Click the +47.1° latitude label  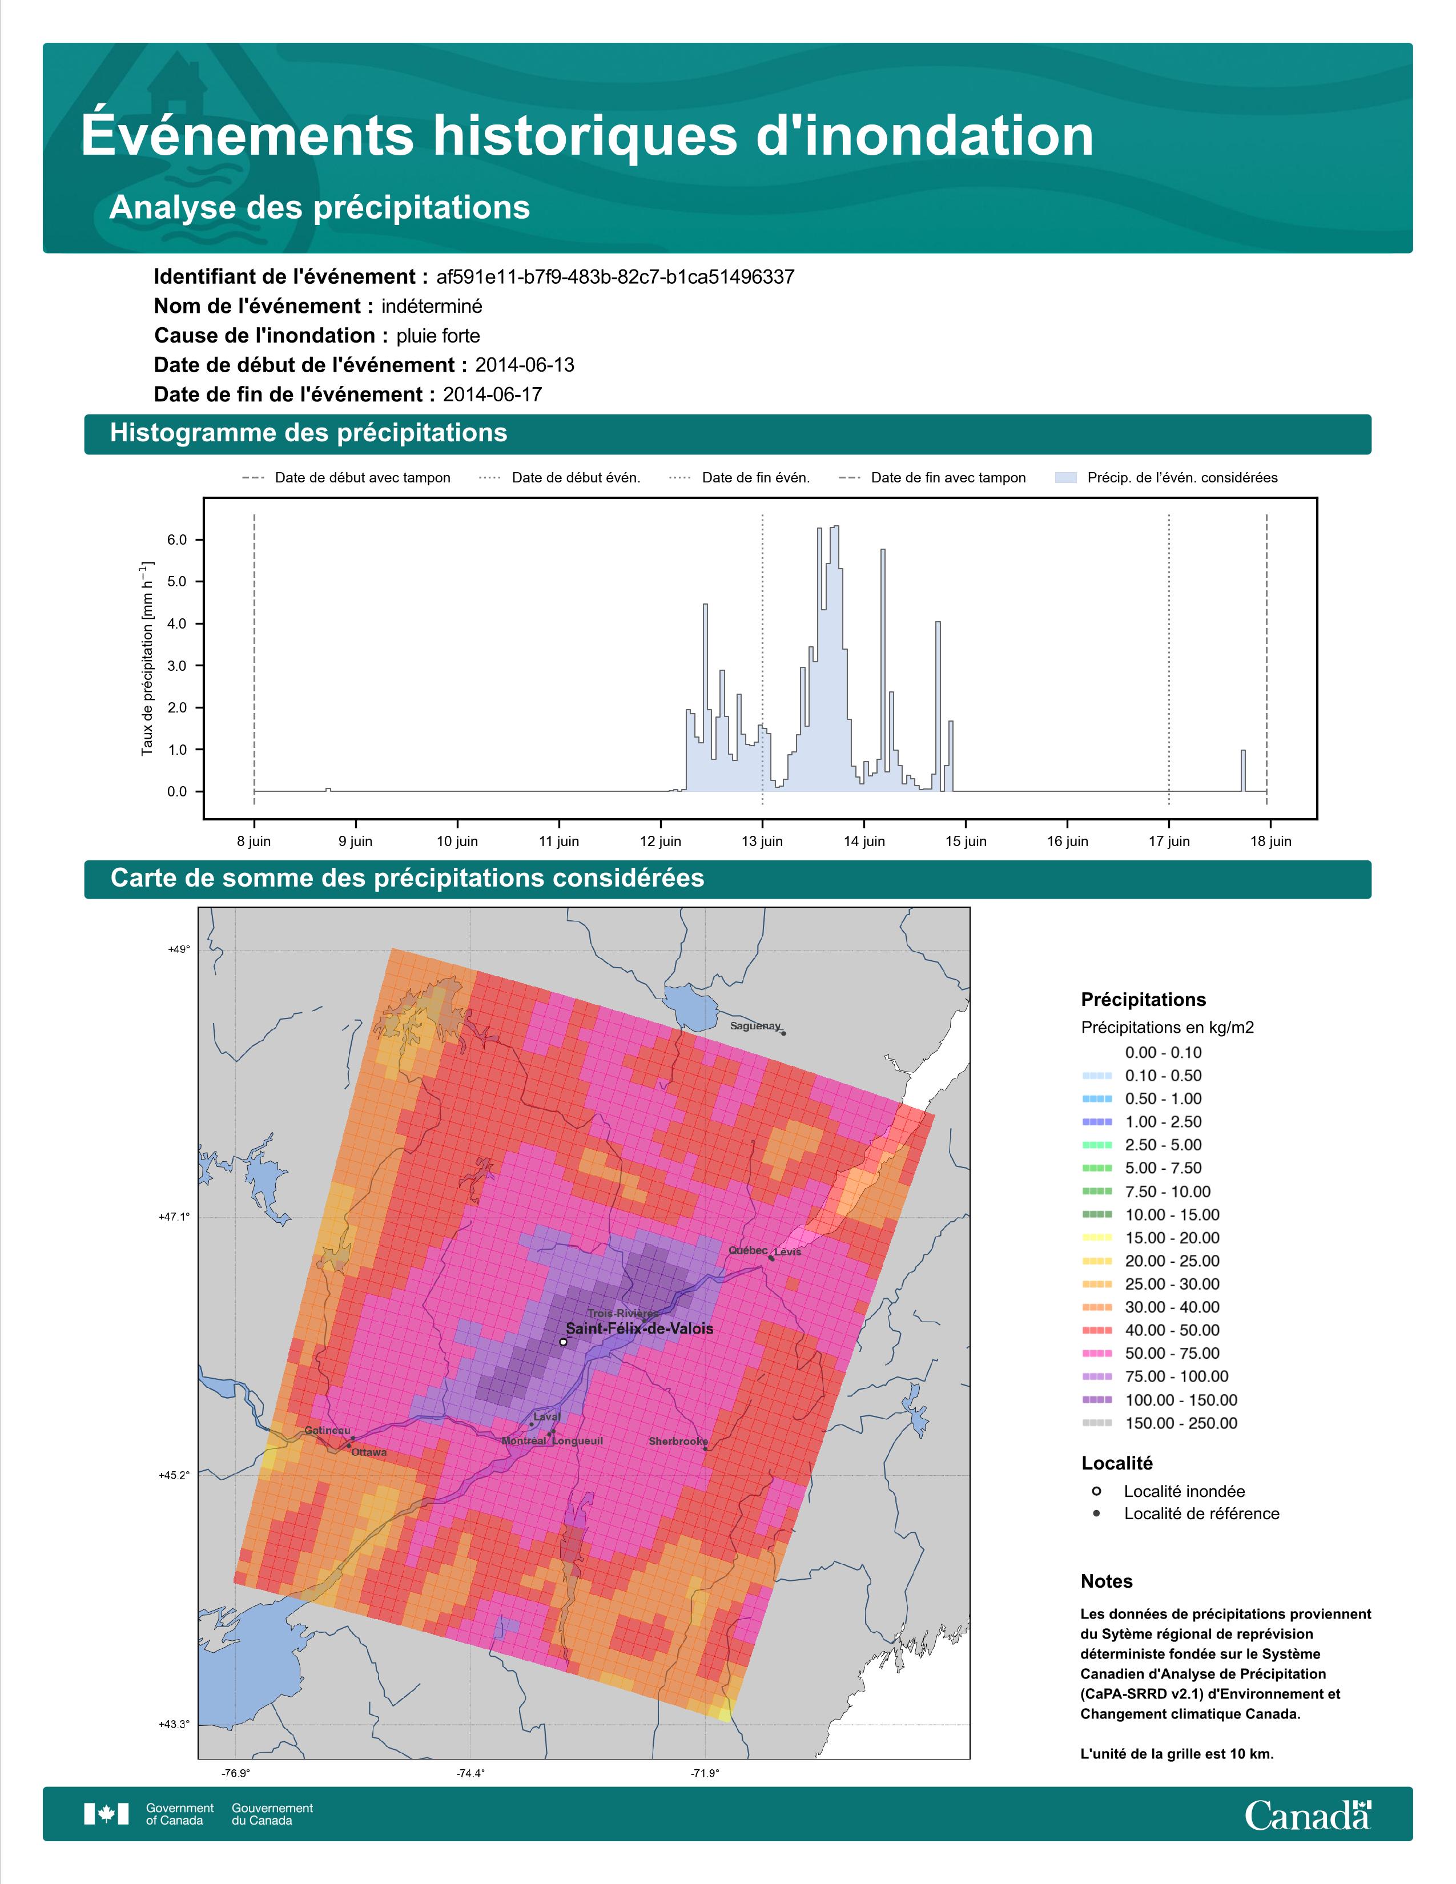tap(174, 1217)
